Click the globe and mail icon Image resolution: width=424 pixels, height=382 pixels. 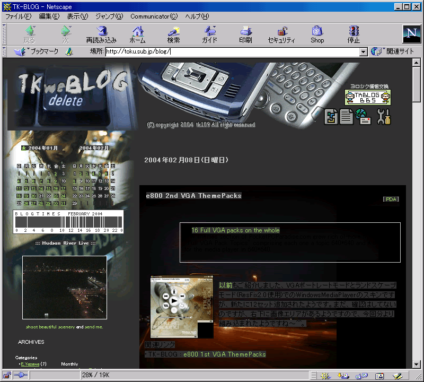click(363, 117)
